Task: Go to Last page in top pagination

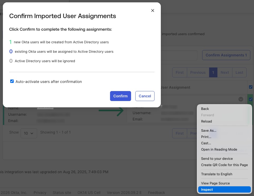Action: pos(239,72)
